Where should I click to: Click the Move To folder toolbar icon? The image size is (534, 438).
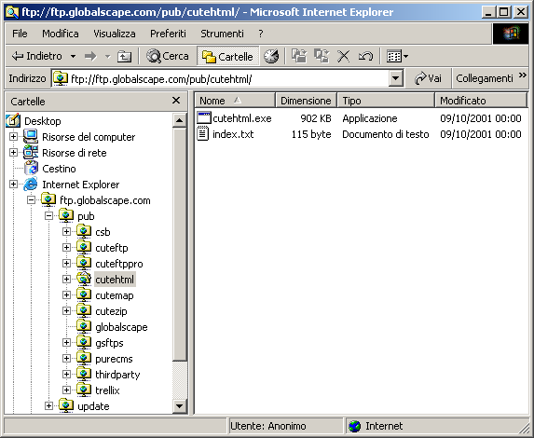pos(299,56)
